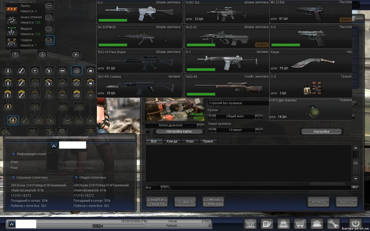Click the medals star icon

11,31
